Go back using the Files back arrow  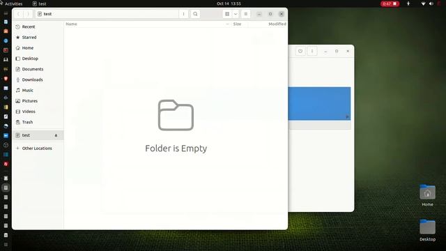coord(19,14)
